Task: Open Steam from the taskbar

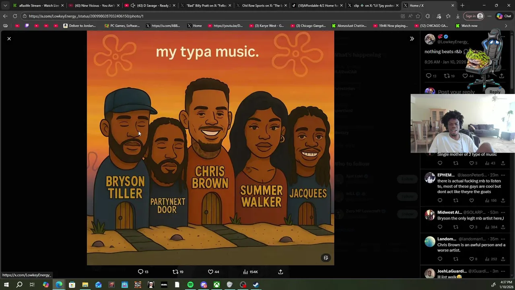Action: (256, 285)
